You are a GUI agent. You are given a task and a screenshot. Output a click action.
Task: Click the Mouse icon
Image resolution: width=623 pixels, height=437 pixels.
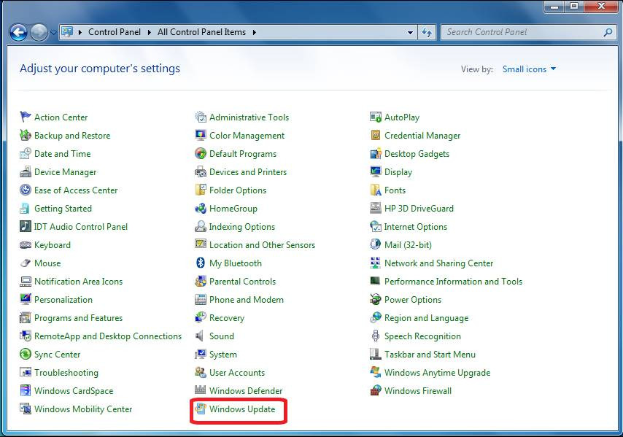tap(26, 263)
